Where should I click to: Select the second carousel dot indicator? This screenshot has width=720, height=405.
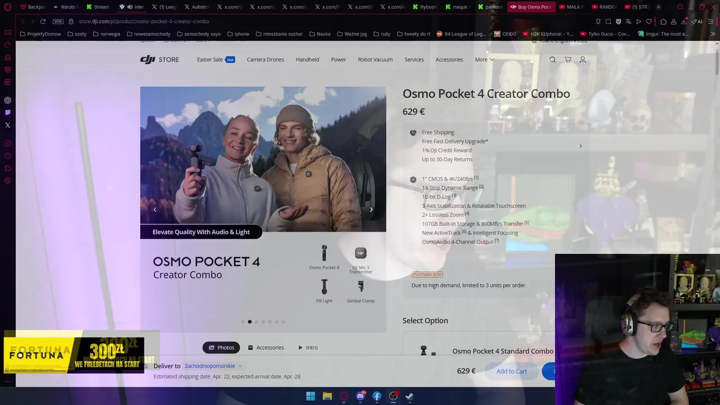point(250,322)
